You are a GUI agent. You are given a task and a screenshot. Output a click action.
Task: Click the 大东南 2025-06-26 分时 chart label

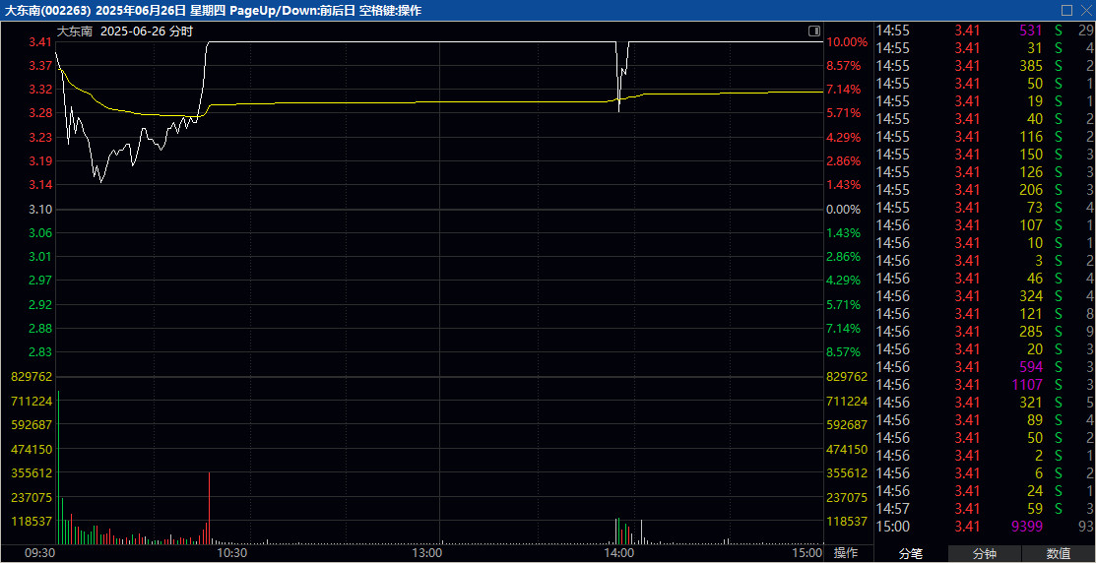click(x=124, y=31)
